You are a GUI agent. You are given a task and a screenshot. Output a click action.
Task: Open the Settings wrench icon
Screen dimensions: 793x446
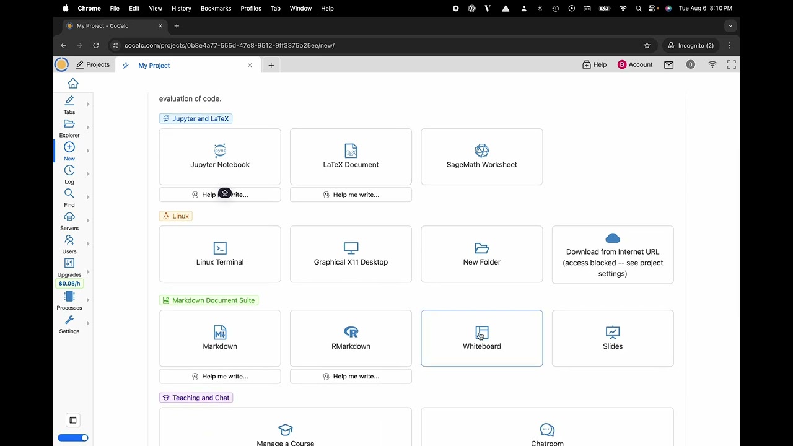click(x=69, y=320)
